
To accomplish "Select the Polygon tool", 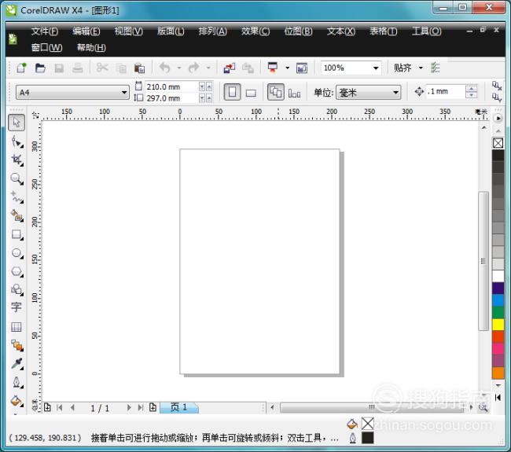I will (x=17, y=271).
